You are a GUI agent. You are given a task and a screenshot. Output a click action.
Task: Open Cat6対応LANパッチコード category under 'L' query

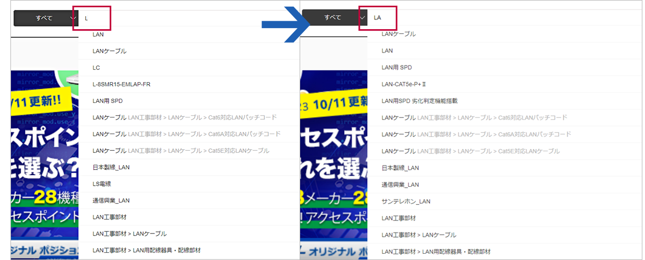pyautogui.click(x=184, y=118)
